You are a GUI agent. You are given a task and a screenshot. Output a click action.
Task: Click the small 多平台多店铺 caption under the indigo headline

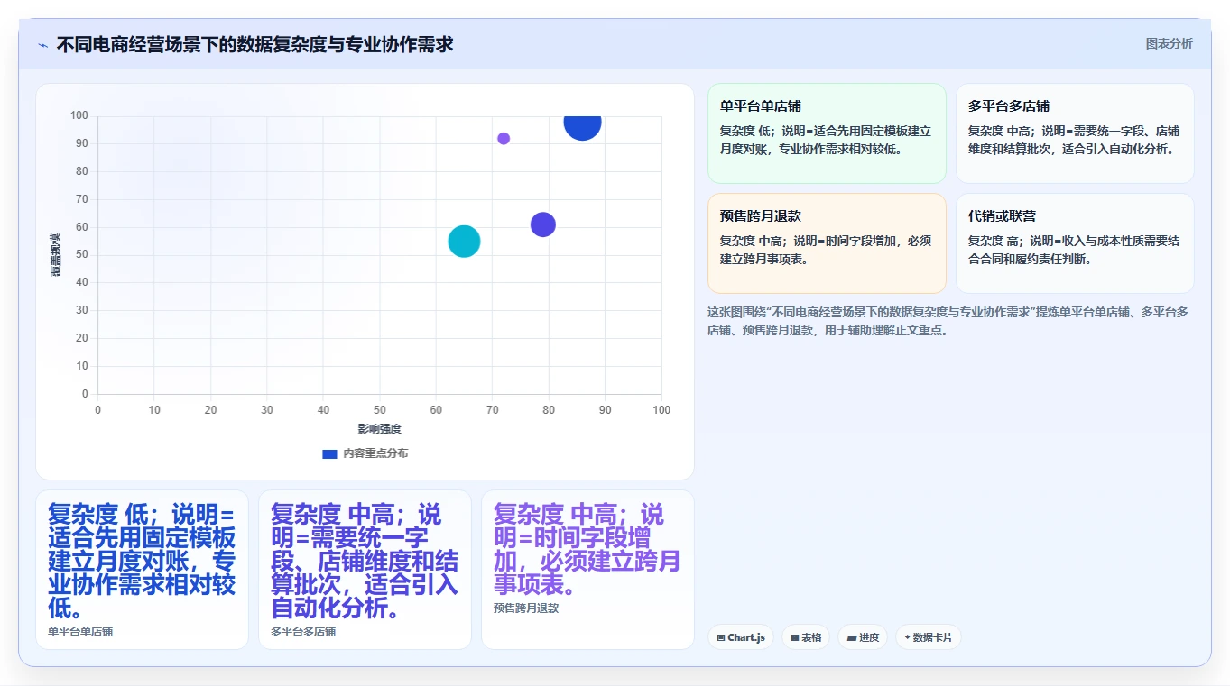click(303, 632)
